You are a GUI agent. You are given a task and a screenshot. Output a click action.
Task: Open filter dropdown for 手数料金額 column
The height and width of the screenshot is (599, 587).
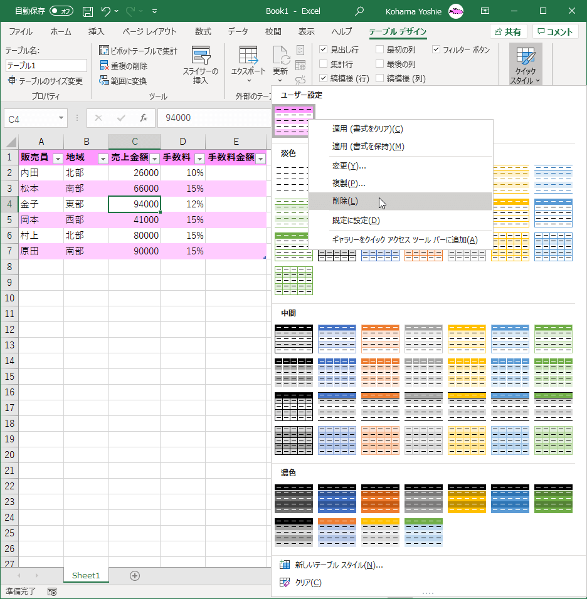261,159
